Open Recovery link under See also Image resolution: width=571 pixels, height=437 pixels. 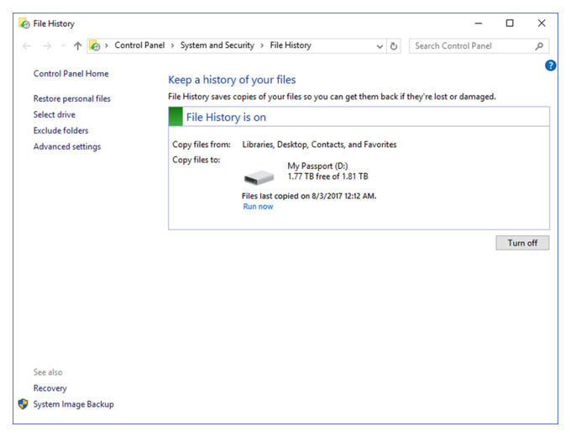tap(50, 388)
